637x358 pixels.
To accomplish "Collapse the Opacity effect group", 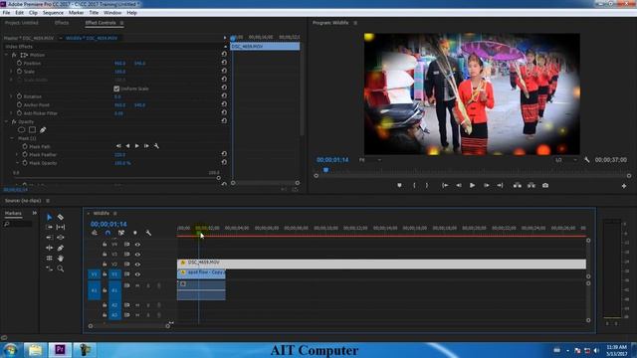I will (6, 121).
